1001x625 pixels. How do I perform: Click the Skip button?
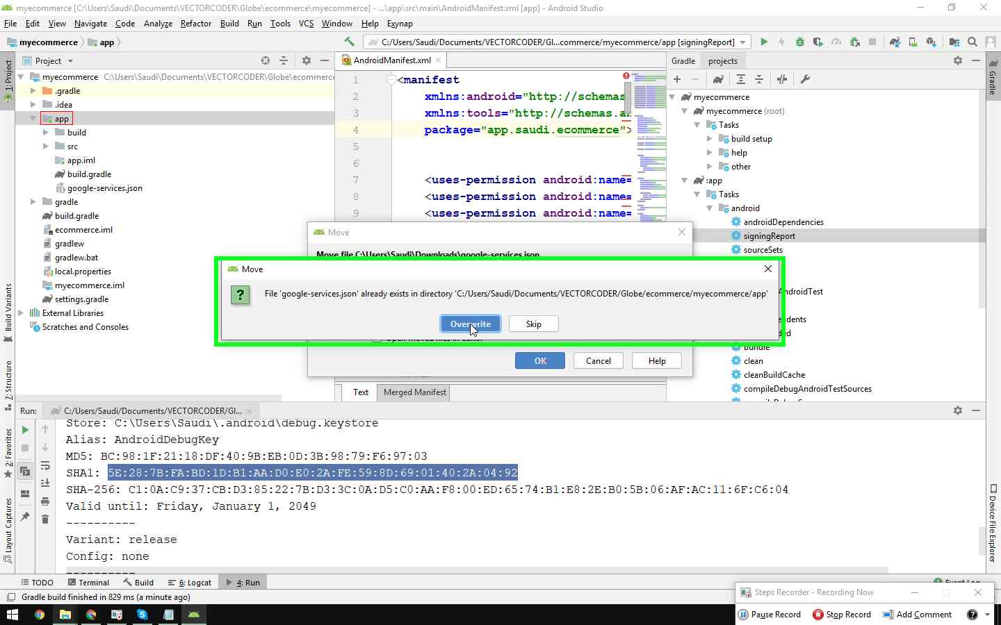coord(533,324)
